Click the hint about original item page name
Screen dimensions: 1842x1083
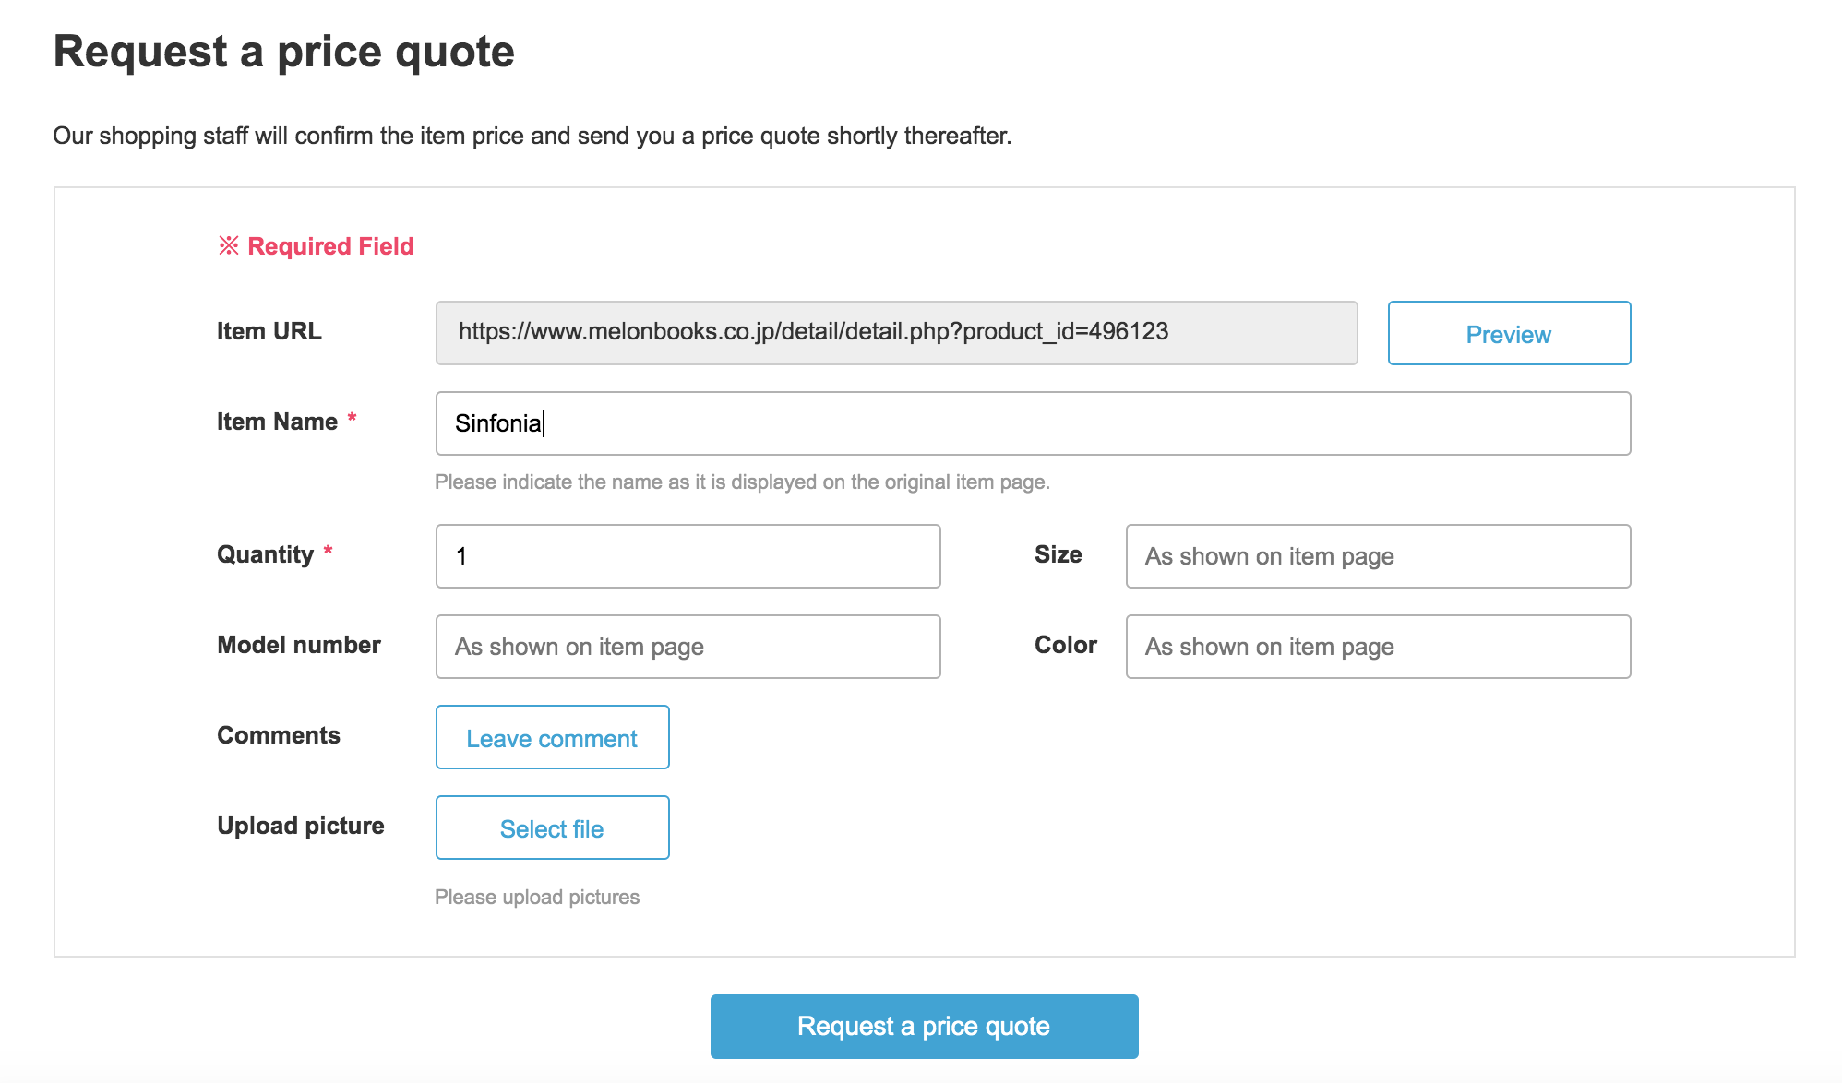[742, 482]
